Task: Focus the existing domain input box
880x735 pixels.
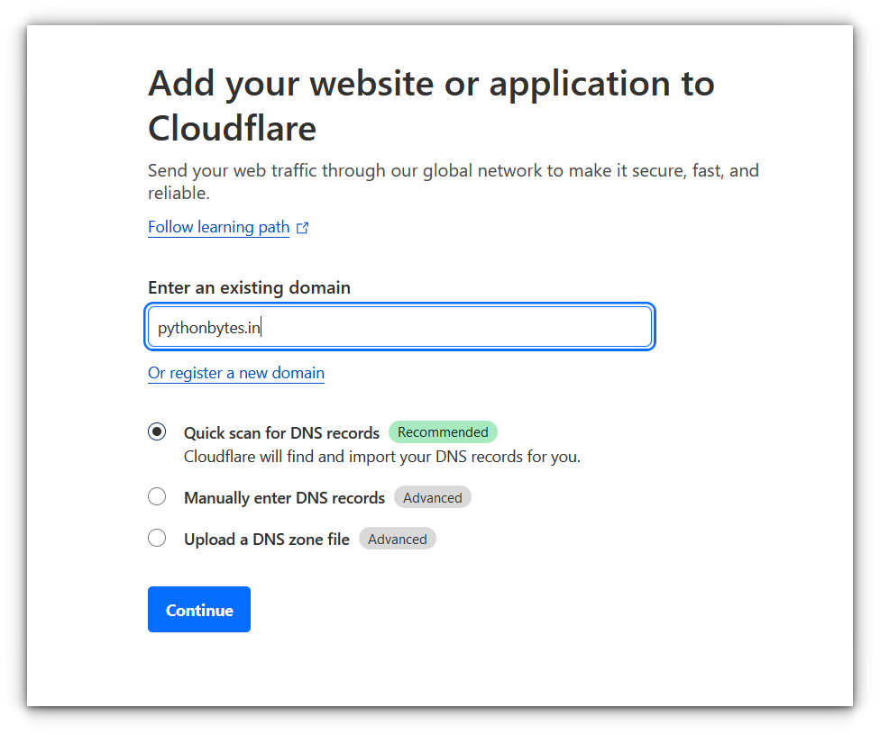Action: [x=451, y=327]
